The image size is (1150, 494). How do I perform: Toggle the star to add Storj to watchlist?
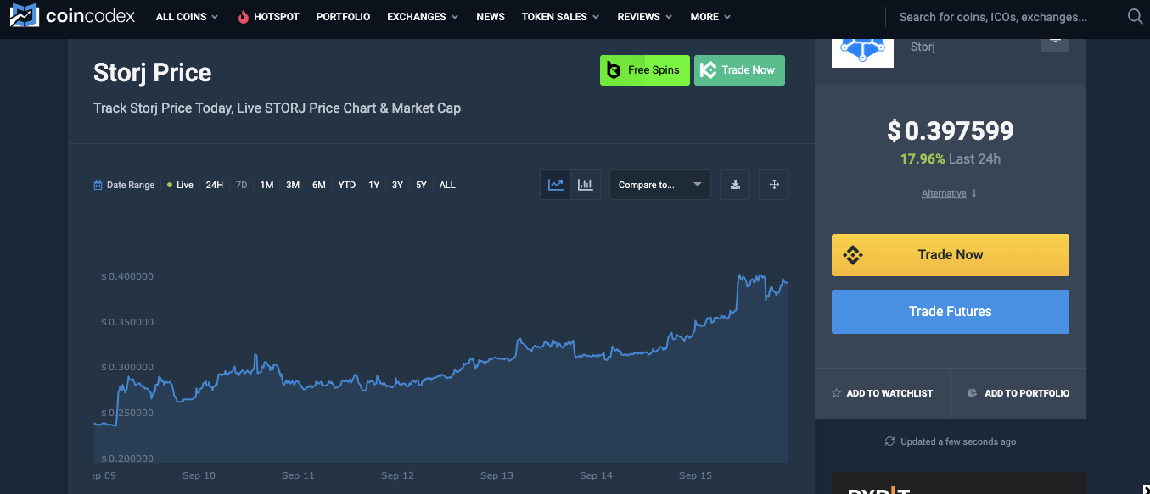click(836, 393)
